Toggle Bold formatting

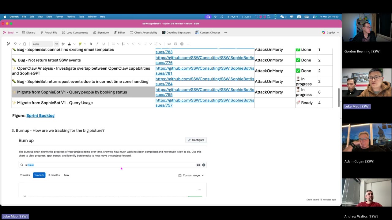pos(91,44)
